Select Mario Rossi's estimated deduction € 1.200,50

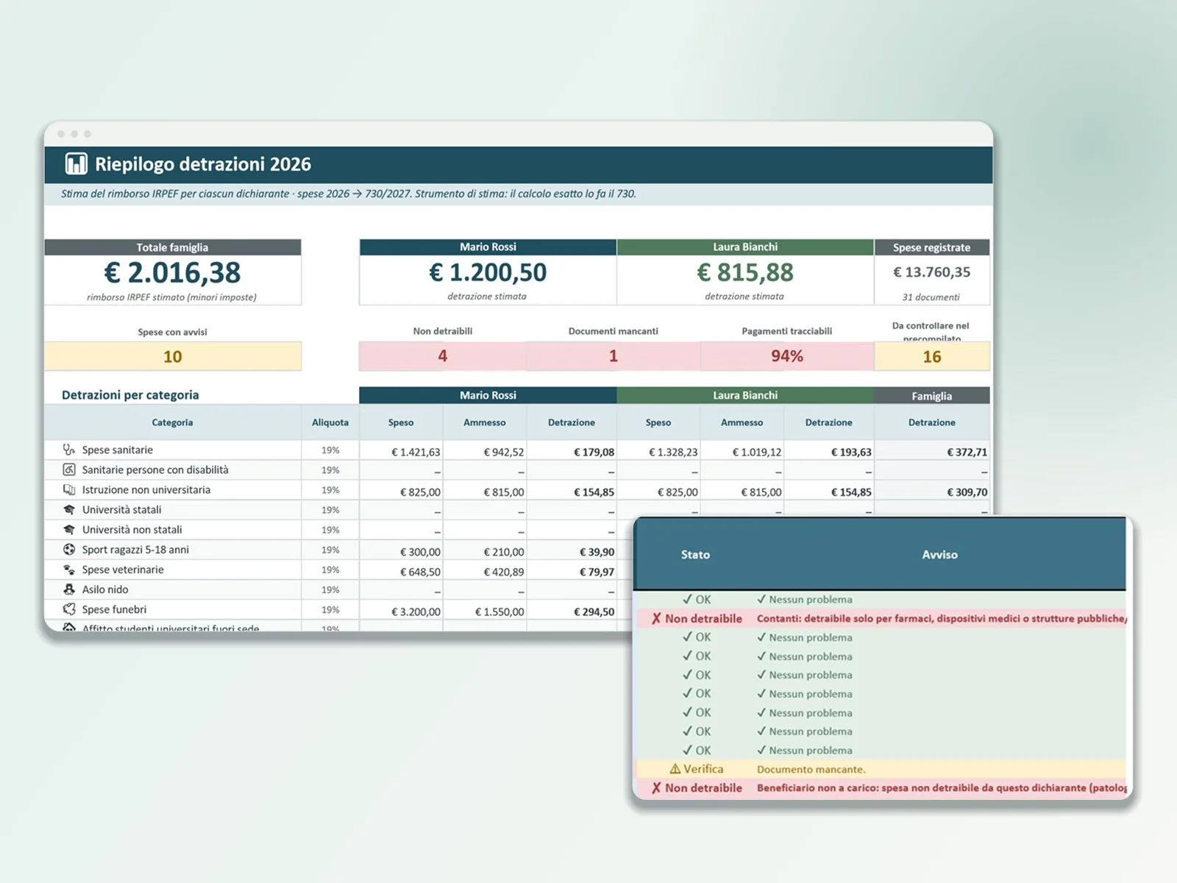[x=488, y=272]
